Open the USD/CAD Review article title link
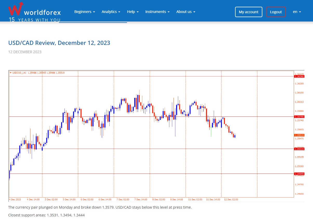313x219 pixels. pos(59,43)
